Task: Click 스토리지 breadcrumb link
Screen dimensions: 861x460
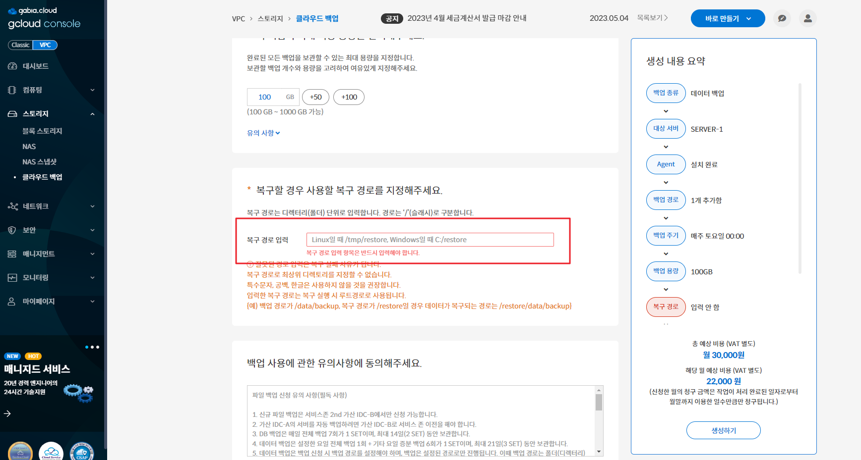Action: 270,18
